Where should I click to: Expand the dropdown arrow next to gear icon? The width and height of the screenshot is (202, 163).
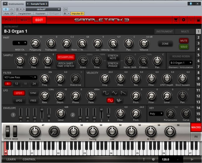click(69, 14)
